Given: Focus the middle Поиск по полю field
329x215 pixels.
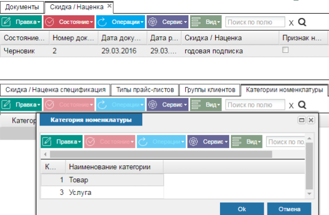Looking at the screenshot, I should [x=255, y=105].
